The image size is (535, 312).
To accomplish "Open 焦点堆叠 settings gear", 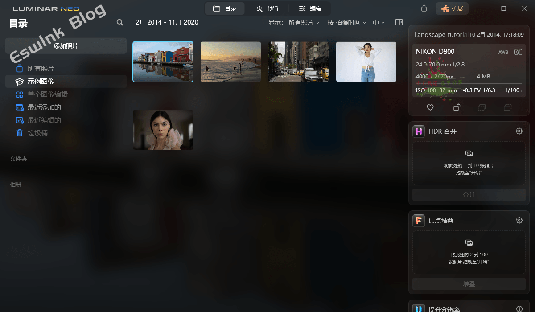I will 519,221.
